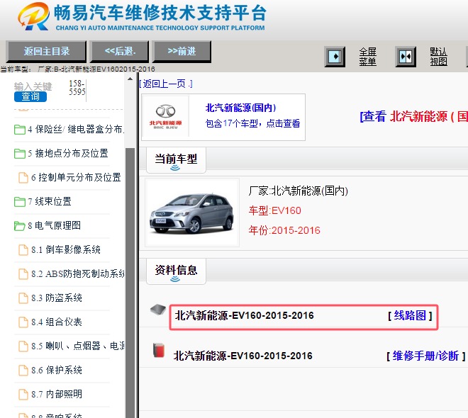Open the 全屏菜单 label
Screen dimensions: 468x418
click(x=367, y=57)
